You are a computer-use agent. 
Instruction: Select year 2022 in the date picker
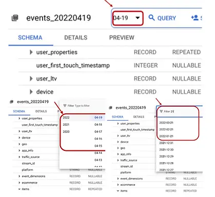click(x=66, y=117)
